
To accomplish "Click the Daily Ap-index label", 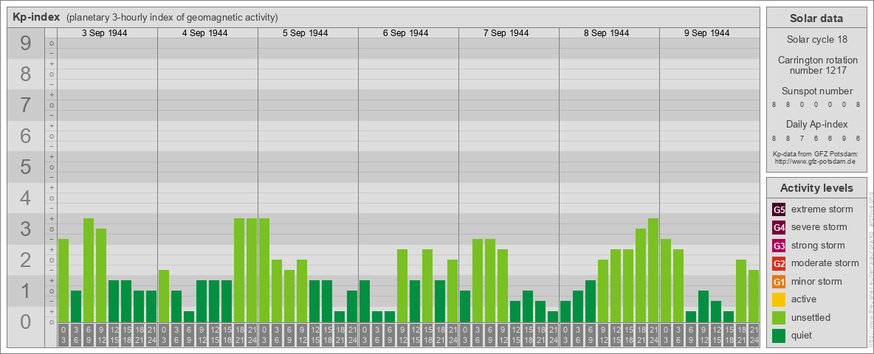I will click(816, 124).
